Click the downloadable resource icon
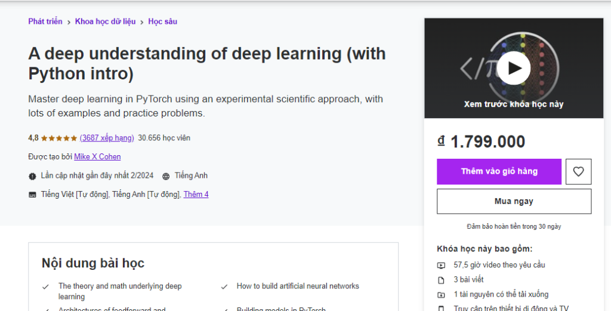Image resolution: width=611 pixels, height=311 pixels. tap(441, 295)
